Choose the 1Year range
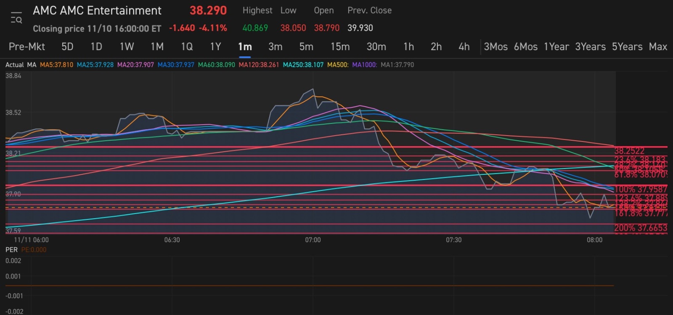Viewport: 673px width, 315px height. click(556, 47)
